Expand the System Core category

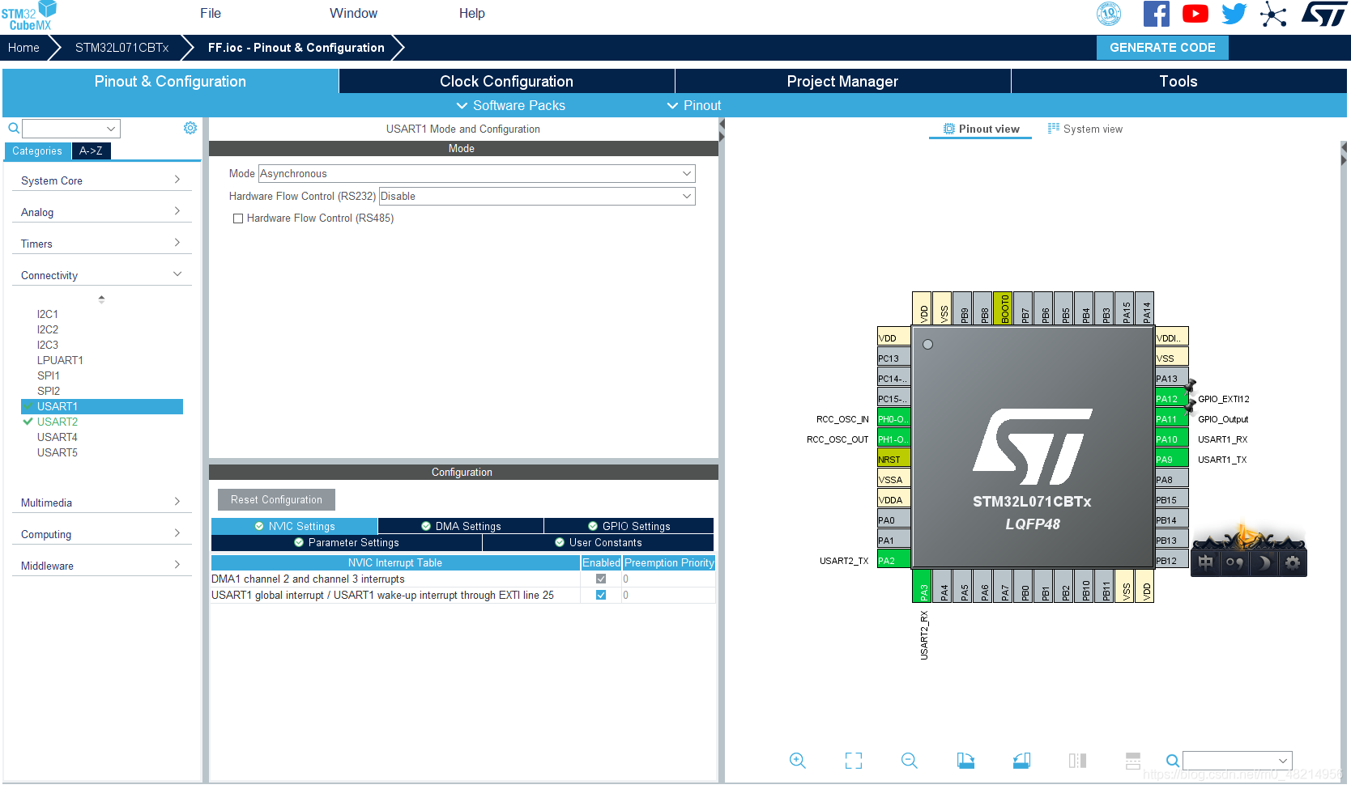point(101,180)
